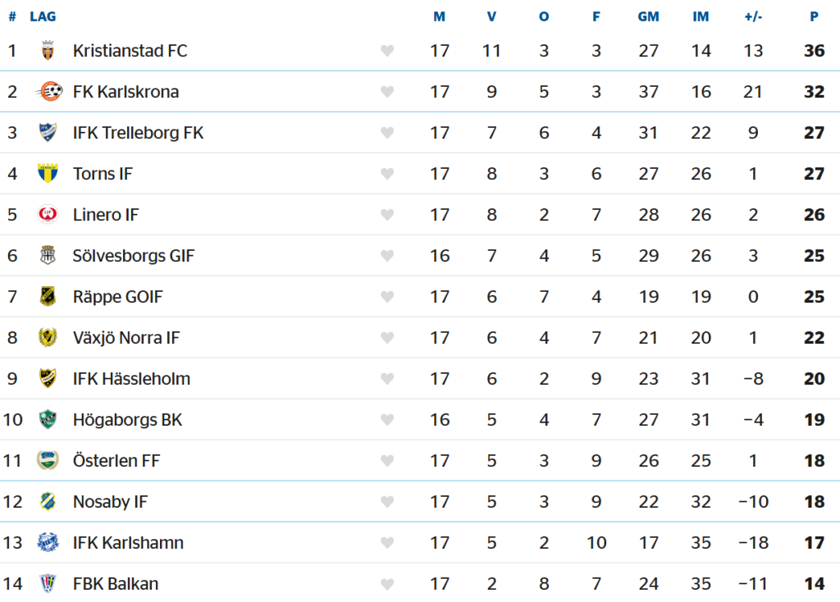Screen dimensions: 840x602
Task: Click the IFK Trelleborg FK crest
Action: click(48, 133)
